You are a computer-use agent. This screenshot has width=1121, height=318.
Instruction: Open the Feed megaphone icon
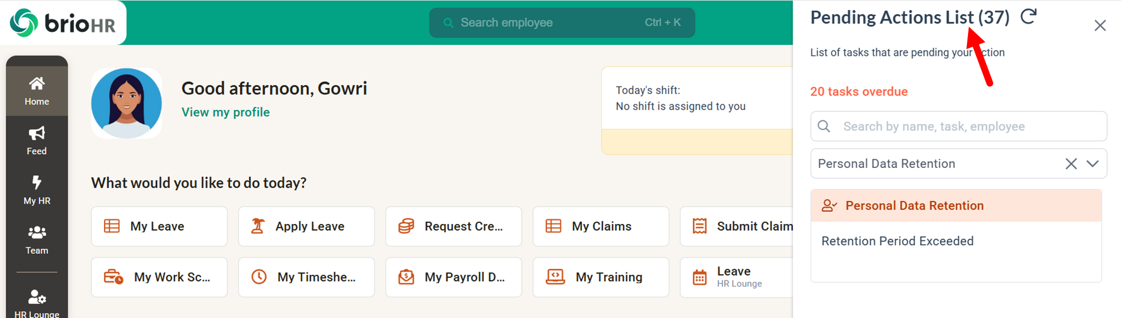pyautogui.click(x=37, y=134)
